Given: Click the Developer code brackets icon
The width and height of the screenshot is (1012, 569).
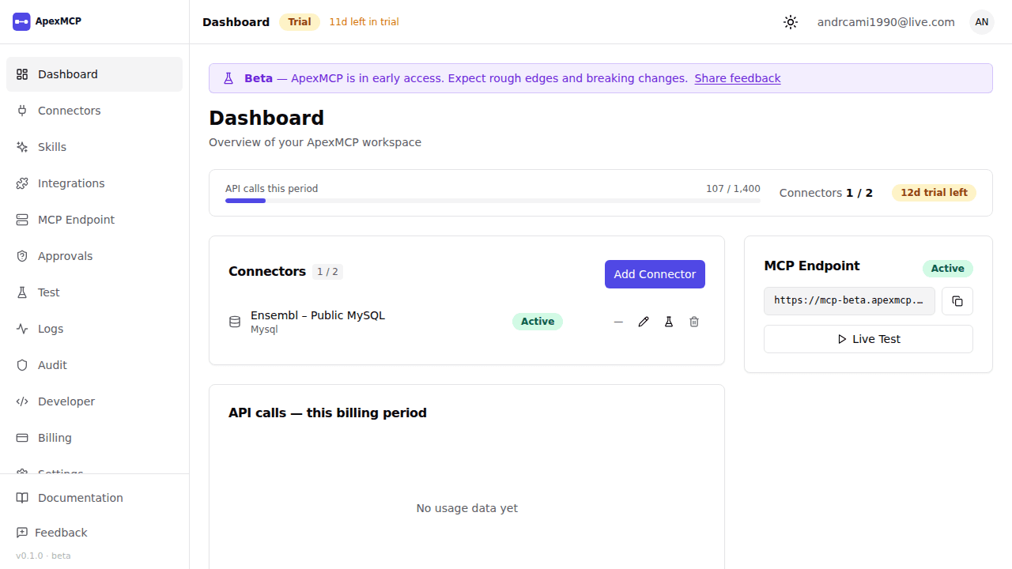Looking at the screenshot, I should [22, 401].
